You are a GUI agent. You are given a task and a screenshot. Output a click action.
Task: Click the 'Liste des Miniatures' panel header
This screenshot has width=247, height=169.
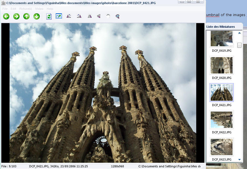click(221, 27)
